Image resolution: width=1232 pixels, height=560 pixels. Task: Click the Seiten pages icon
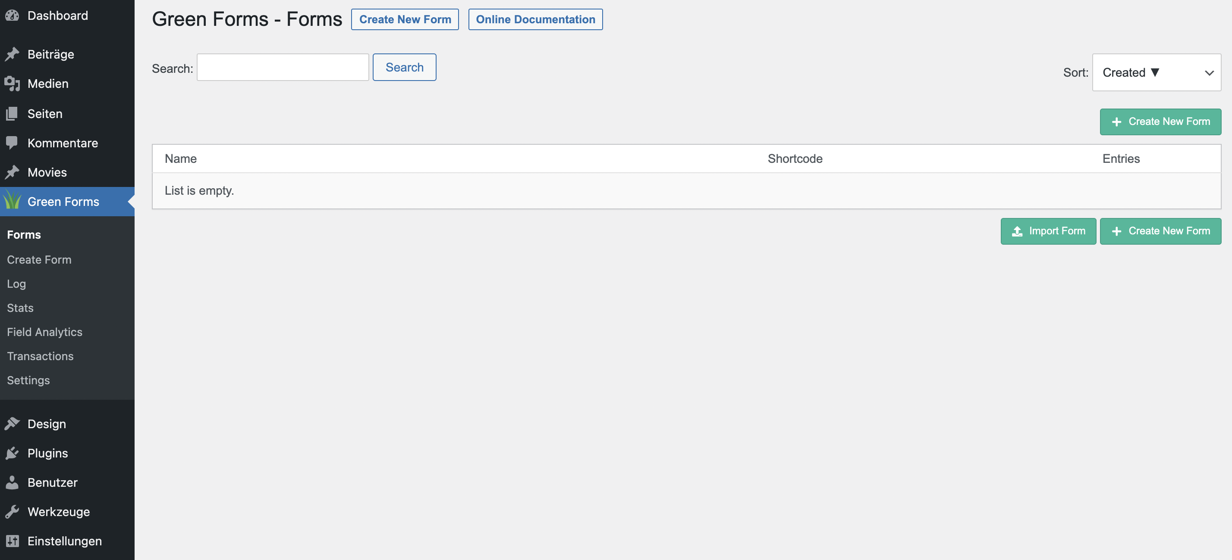point(12,114)
